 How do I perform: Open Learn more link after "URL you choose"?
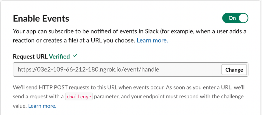tap(152, 40)
